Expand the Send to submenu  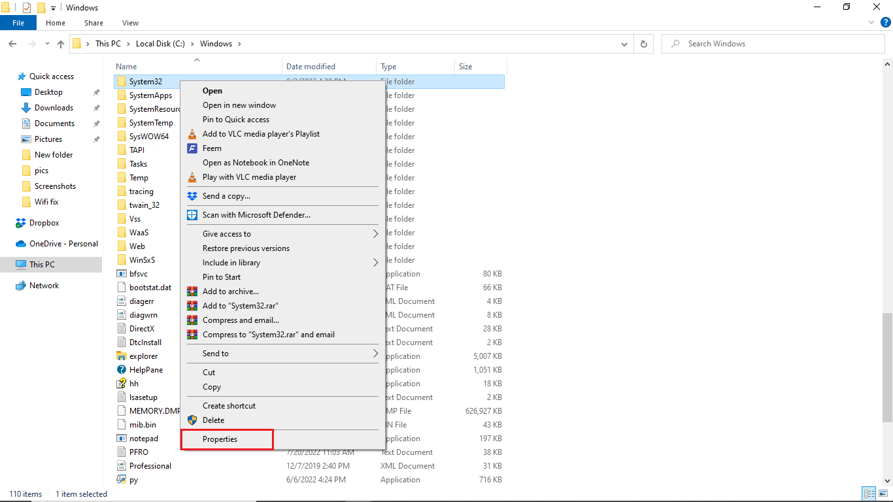tap(375, 354)
